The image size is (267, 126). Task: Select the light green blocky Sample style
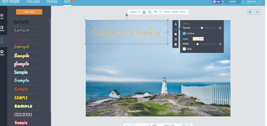coord(23,106)
